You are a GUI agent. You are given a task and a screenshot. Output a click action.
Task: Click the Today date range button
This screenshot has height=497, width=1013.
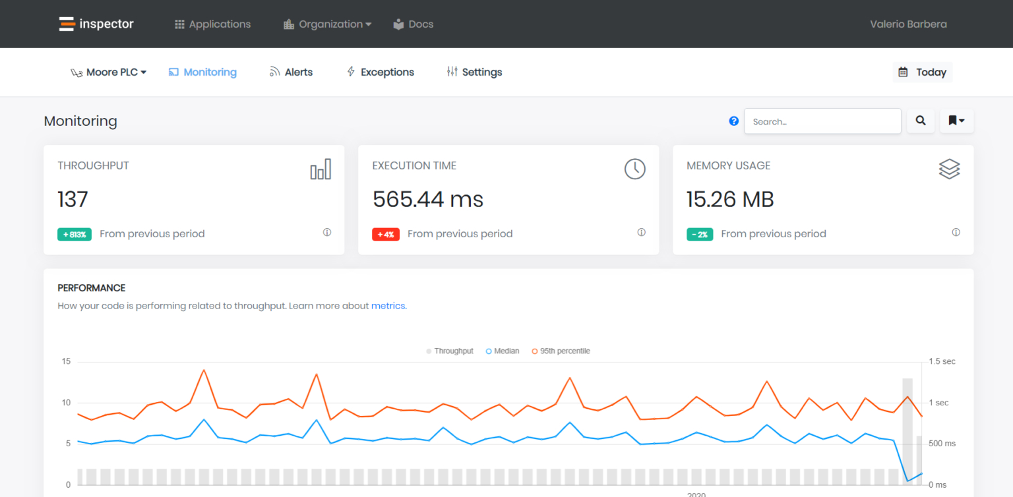pyautogui.click(x=922, y=73)
